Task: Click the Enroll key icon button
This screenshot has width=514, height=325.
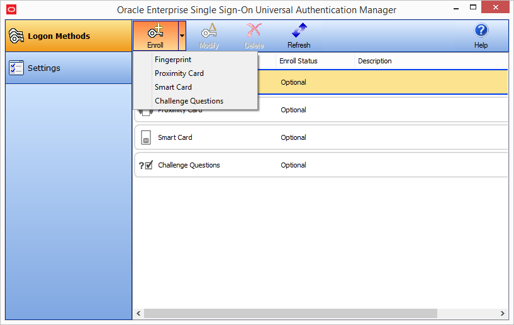Action: pos(155,36)
